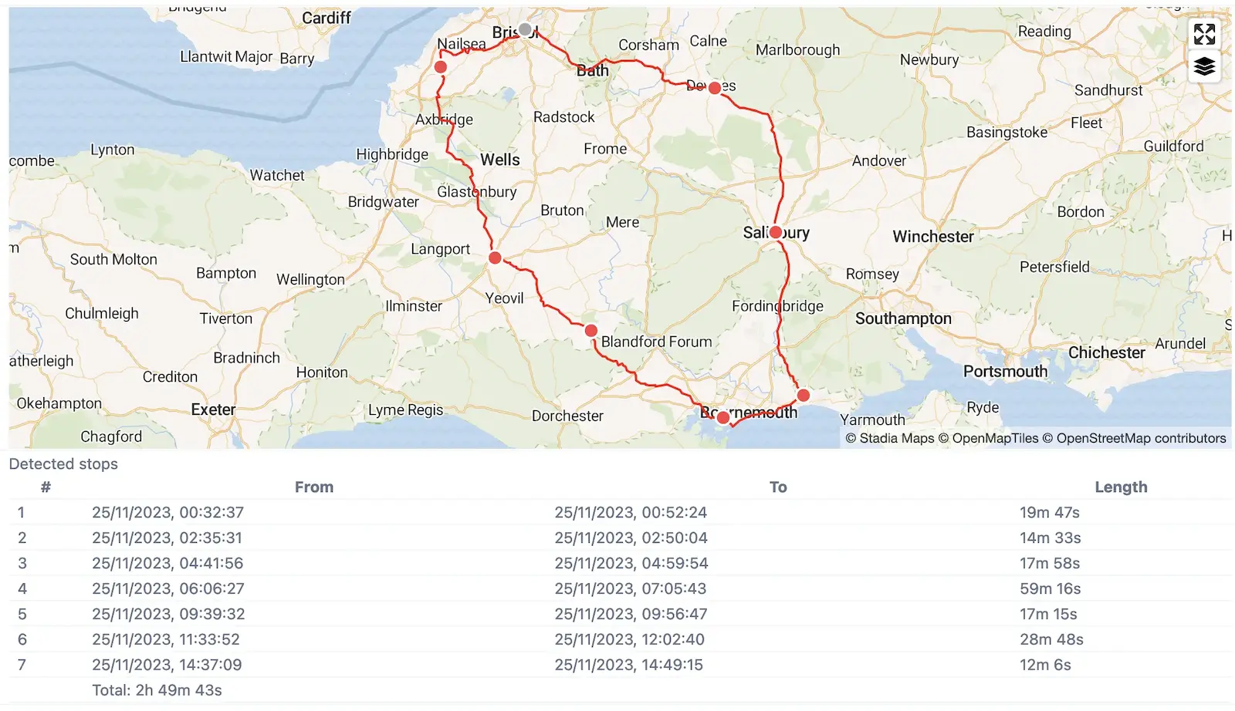Viewport: 1235px width, 711px height.
Task: Select the stop marker at Salisbury
Action: (x=776, y=232)
